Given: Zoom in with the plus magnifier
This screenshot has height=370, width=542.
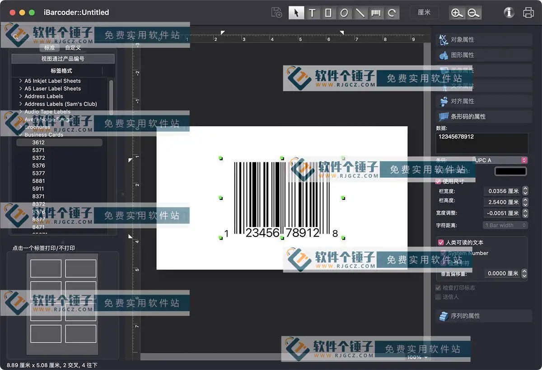Looking at the screenshot, I should [x=457, y=13].
